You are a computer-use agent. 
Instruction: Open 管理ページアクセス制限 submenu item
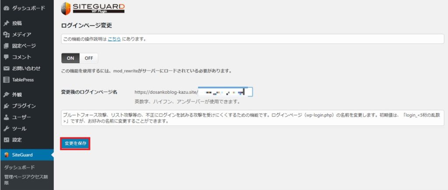coord(26,179)
